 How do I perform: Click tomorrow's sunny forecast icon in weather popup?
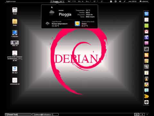coord(77,24)
